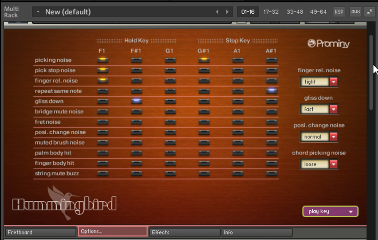Click the rack vertical scrollbar
The height and width of the screenshot is (240, 378).
pos(371,72)
